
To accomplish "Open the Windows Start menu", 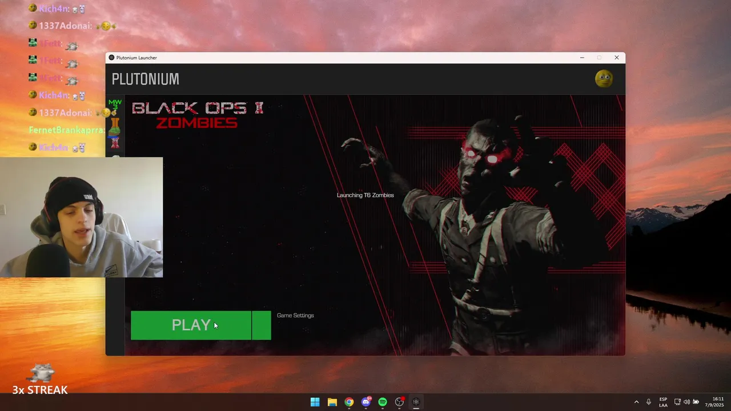I will 315,402.
